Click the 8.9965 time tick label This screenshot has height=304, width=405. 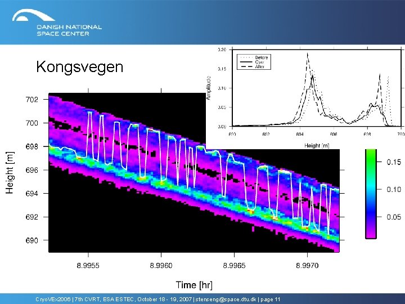tap(234, 266)
